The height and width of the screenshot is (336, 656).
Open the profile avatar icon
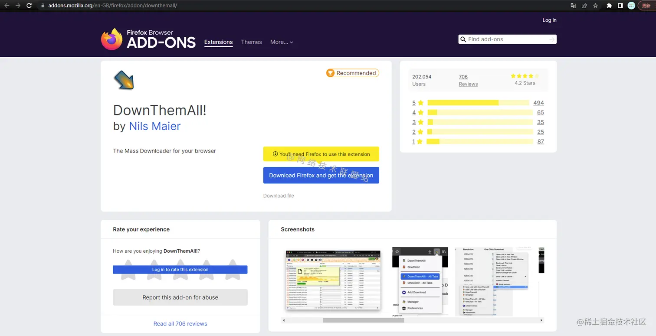pos(632,6)
